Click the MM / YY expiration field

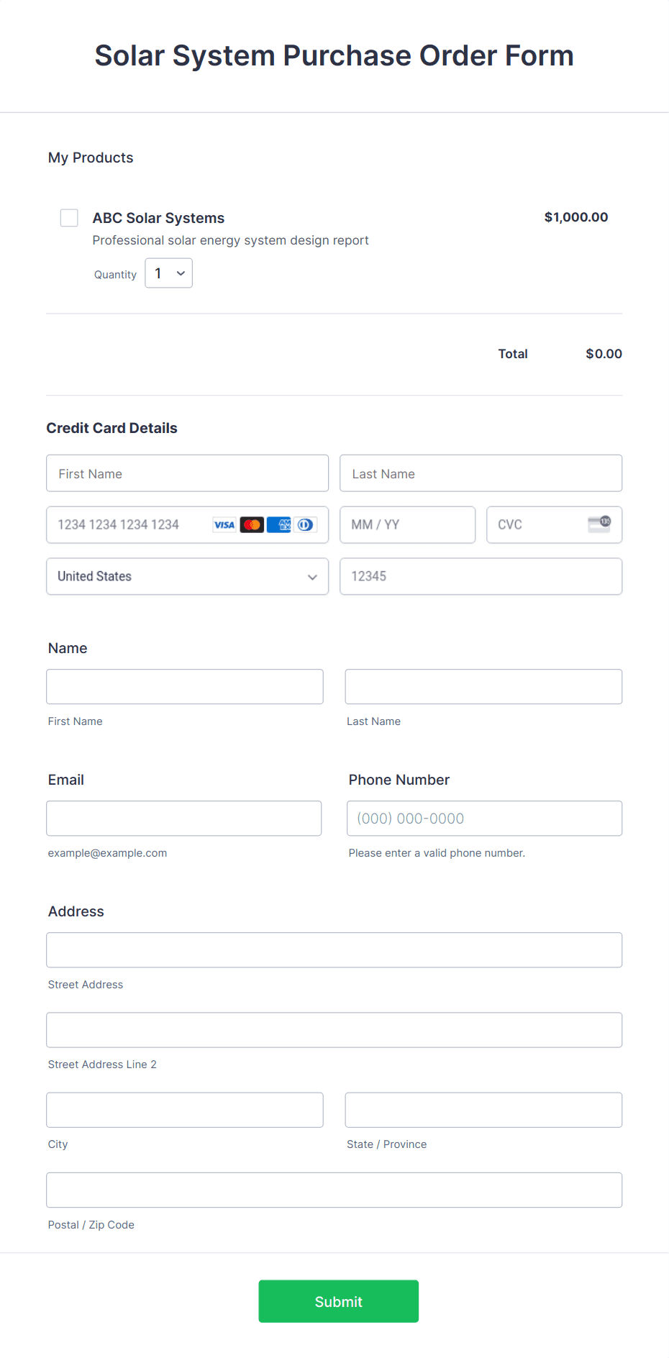pyautogui.click(x=407, y=524)
